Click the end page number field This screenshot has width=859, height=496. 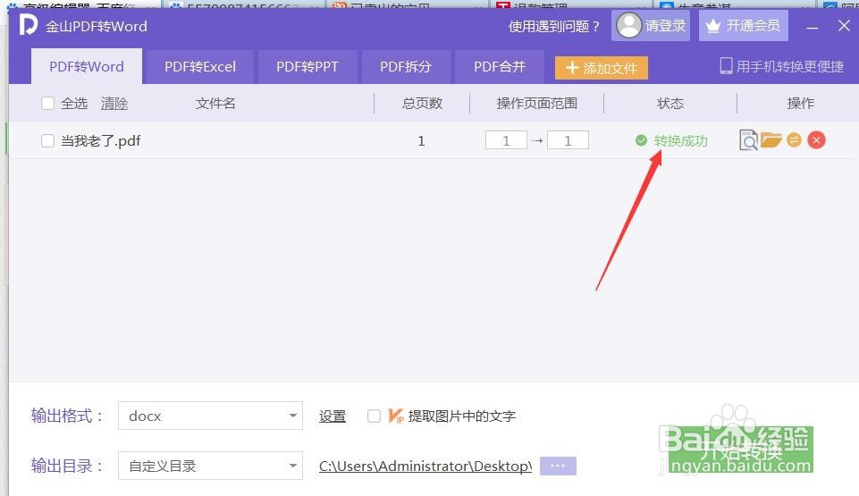point(568,140)
